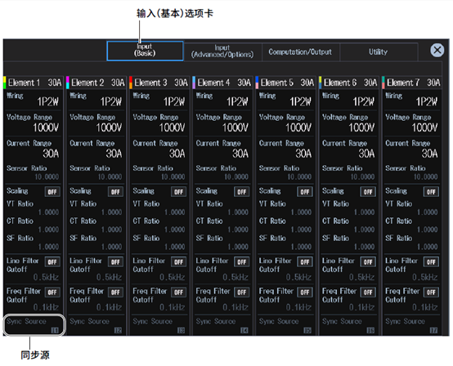Viewport: 453px width, 366px height.
Task: Edit CT Ratio 1.0000 of Element 6
Action: [349, 225]
